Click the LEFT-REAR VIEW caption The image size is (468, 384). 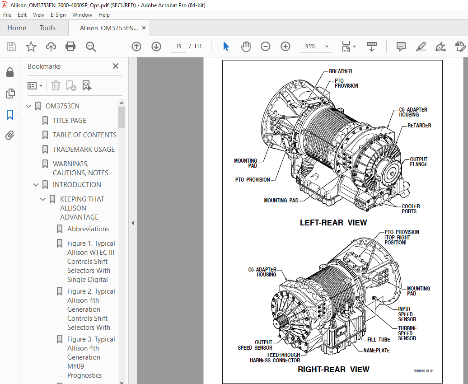[x=333, y=223]
